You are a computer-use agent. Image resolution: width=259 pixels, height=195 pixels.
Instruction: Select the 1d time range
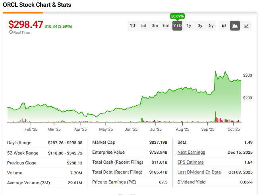tap(132, 26)
